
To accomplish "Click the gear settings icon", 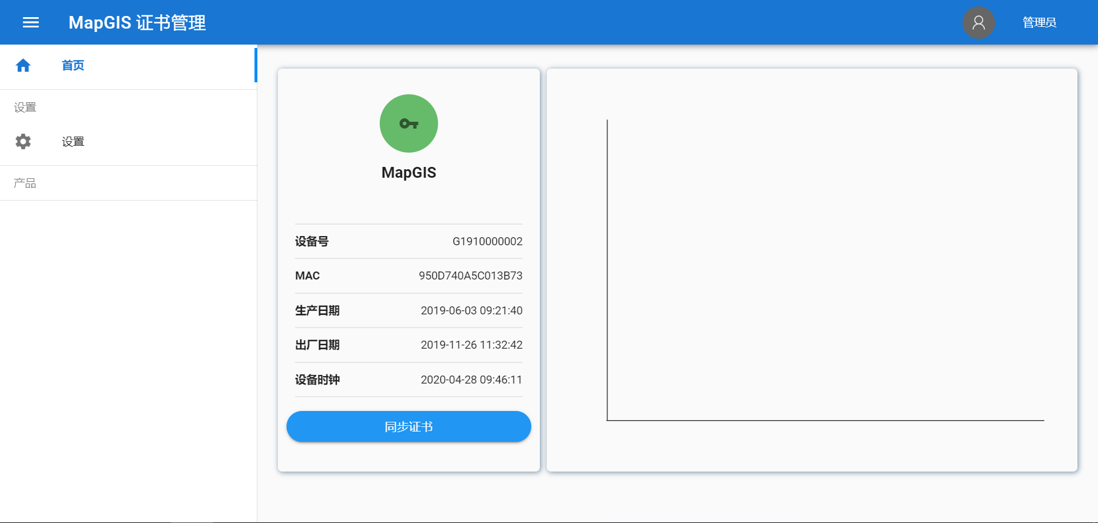I will click(23, 141).
